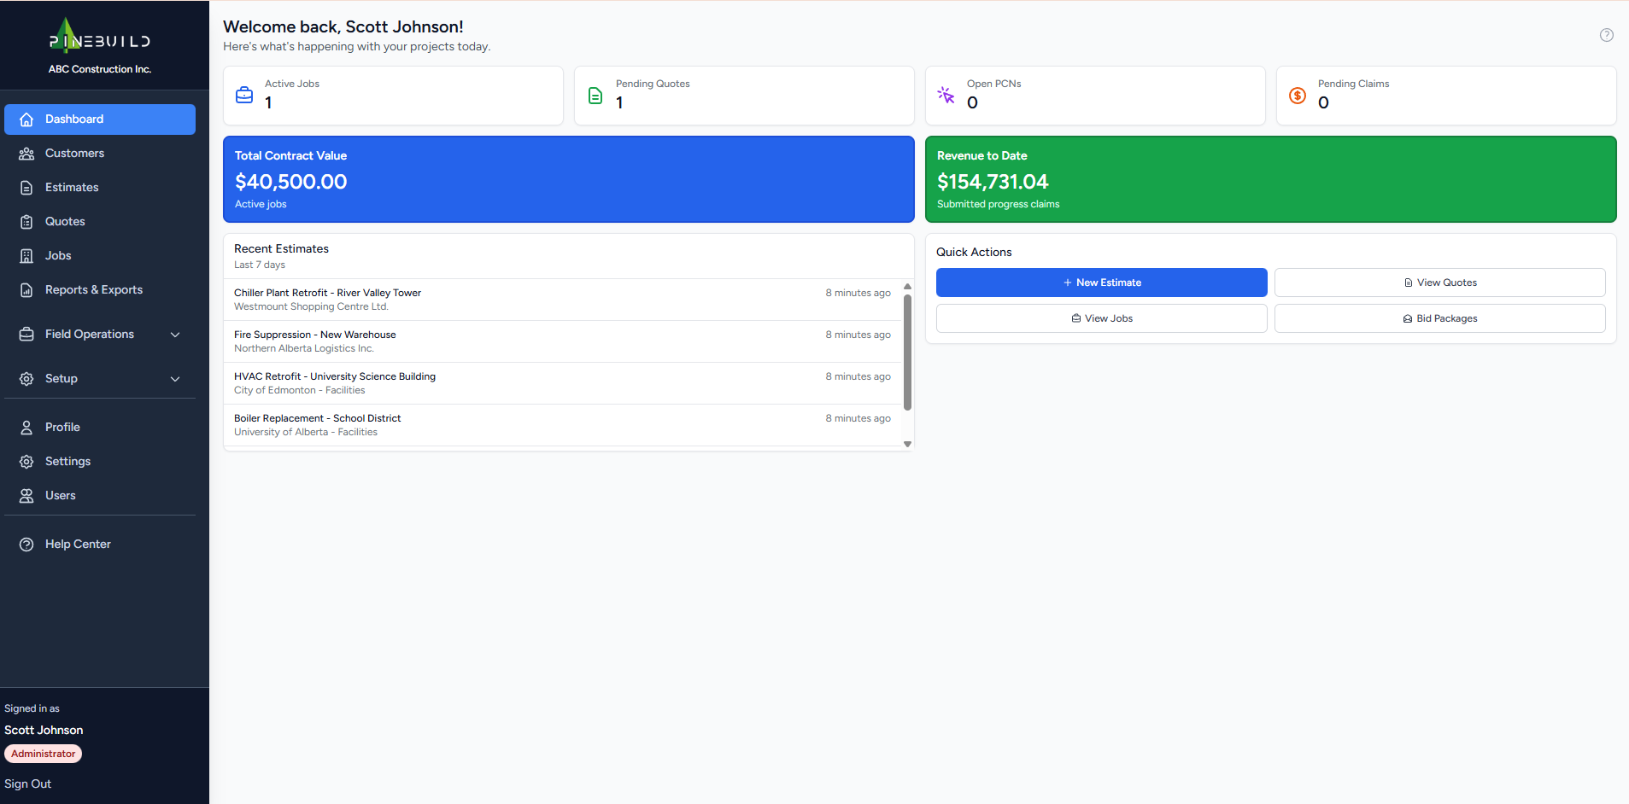Open Bid Packages quick action
Viewport: 1629px width, 804px height.
pos(1440,318)
